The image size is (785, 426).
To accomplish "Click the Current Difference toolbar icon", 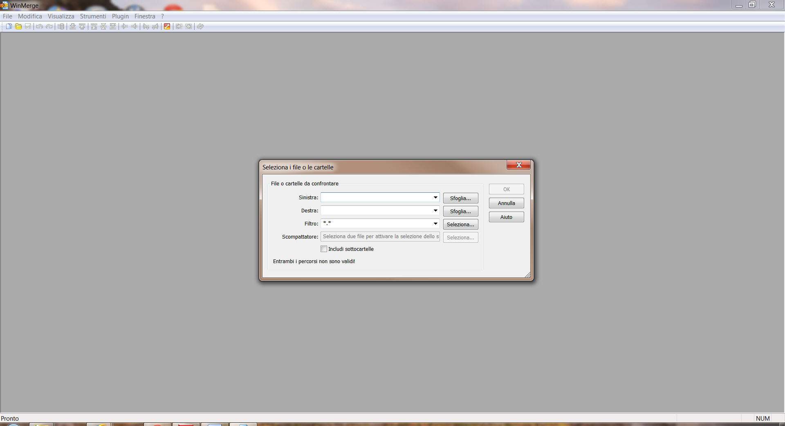I will tap(103, 27).
